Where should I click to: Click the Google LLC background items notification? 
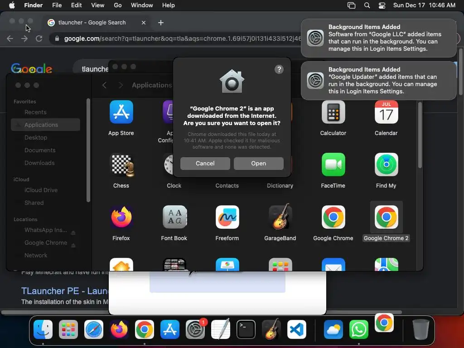coord(378,38)
